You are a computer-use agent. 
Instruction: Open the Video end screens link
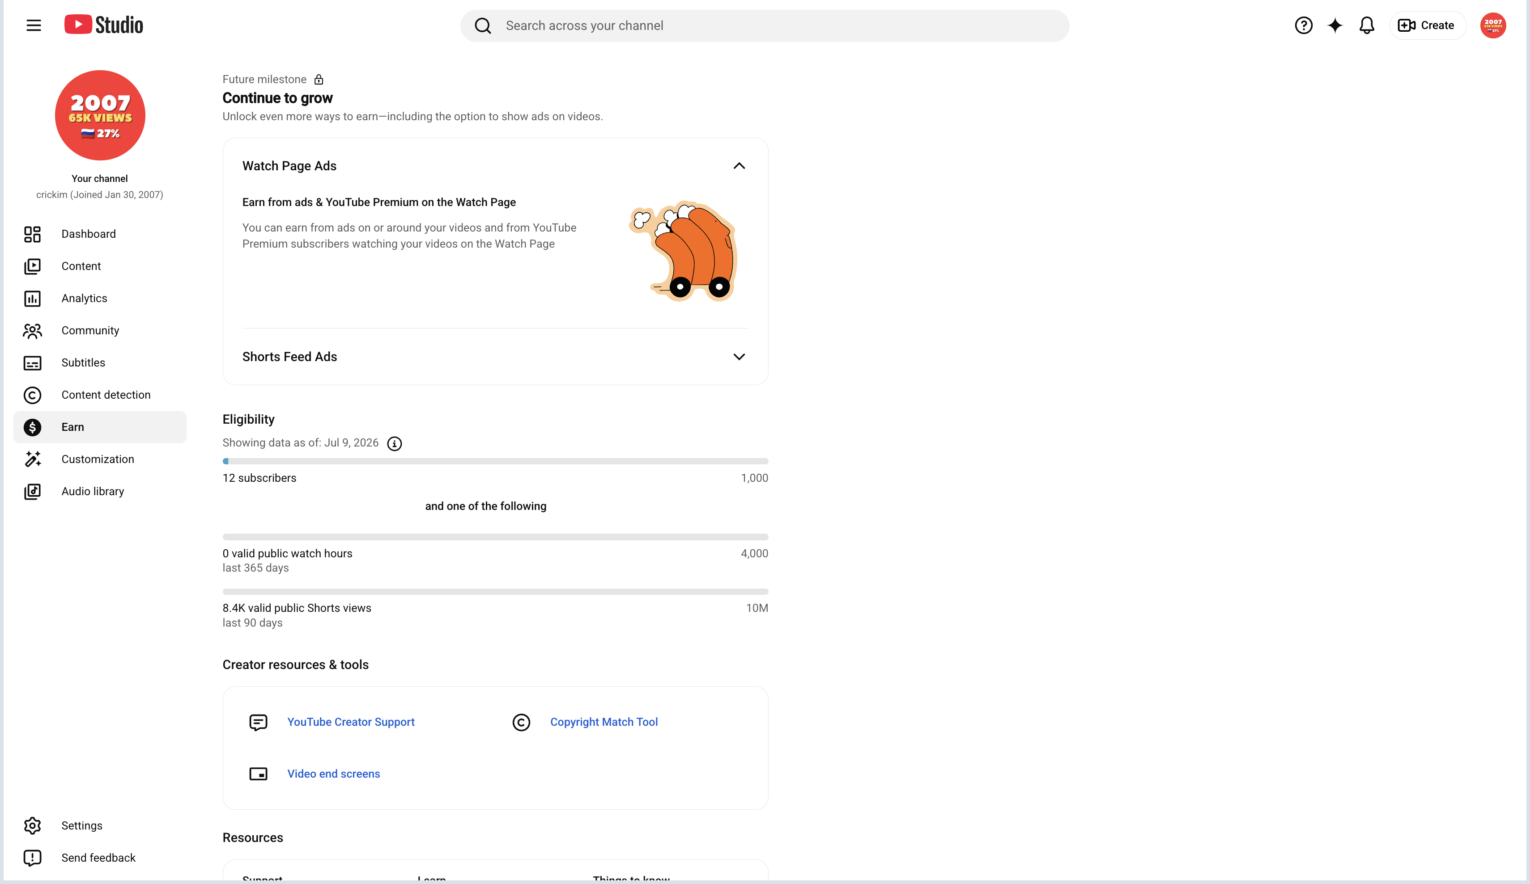click(x=333, y=774)
